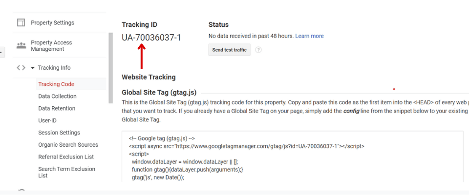Follow the Learn more link
The image size is (469, 195).
(x=309, y=36)
